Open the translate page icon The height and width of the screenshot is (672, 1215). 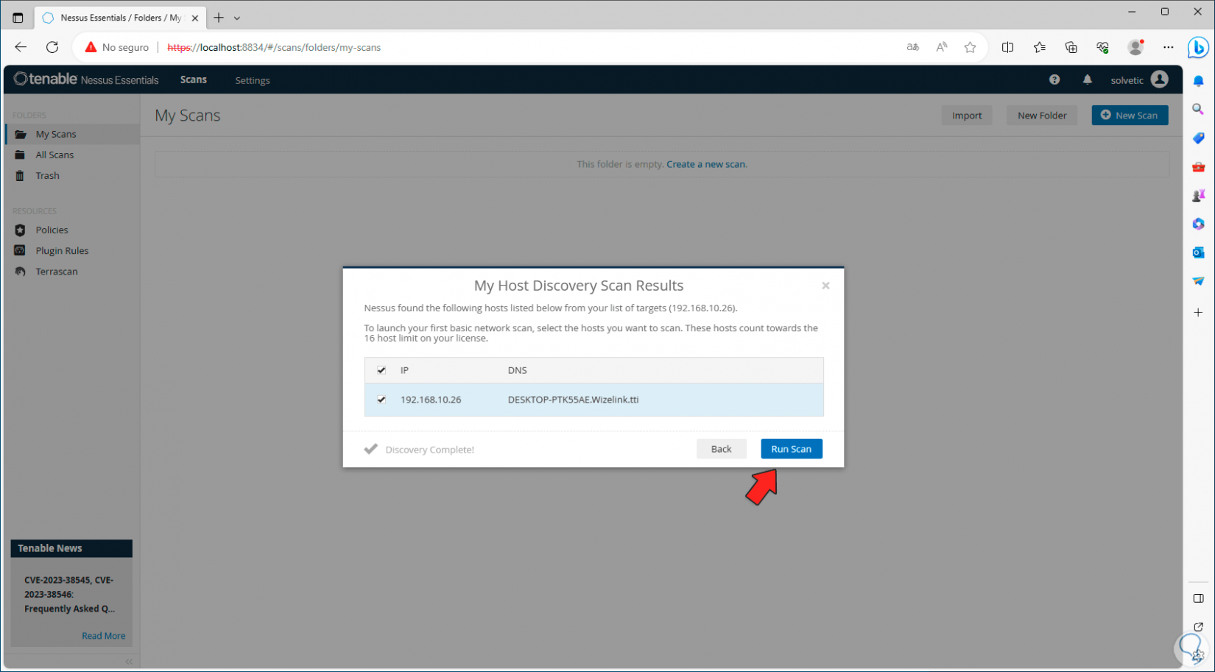(x=912, y=47)
